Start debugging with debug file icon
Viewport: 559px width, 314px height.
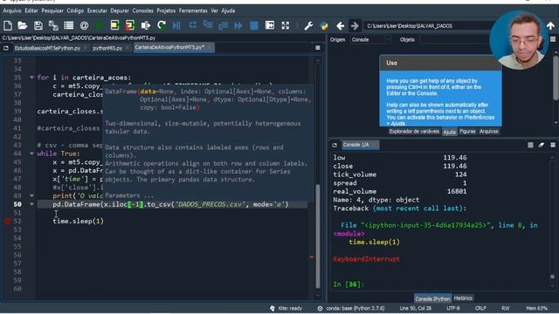pos(176,25)
